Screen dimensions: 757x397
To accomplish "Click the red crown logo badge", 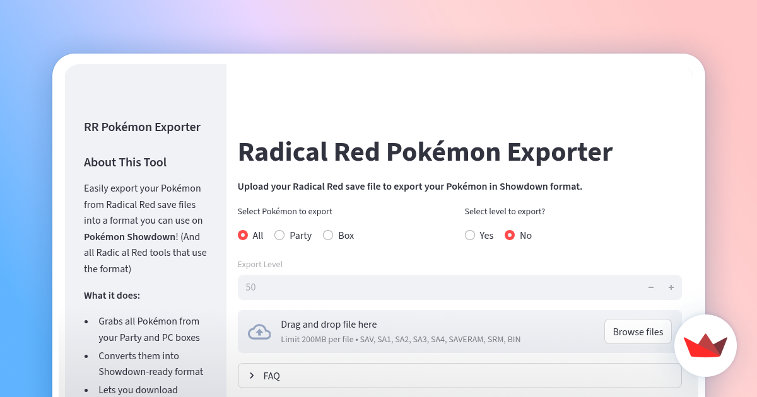I will point(705,345).
